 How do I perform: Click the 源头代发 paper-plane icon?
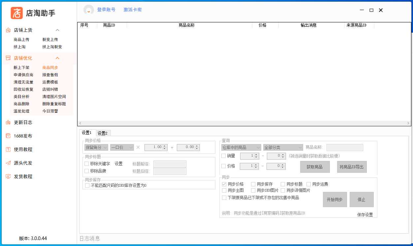8,163
